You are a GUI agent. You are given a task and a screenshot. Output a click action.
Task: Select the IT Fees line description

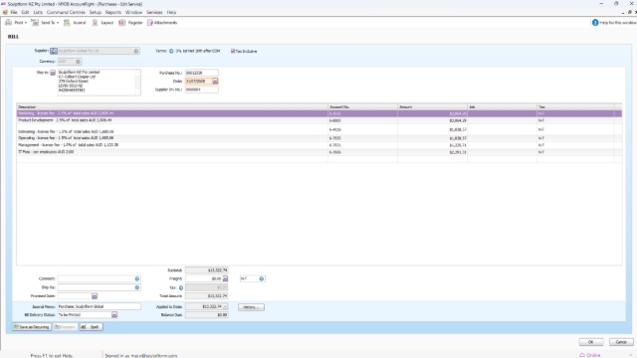tap(46, 152)
